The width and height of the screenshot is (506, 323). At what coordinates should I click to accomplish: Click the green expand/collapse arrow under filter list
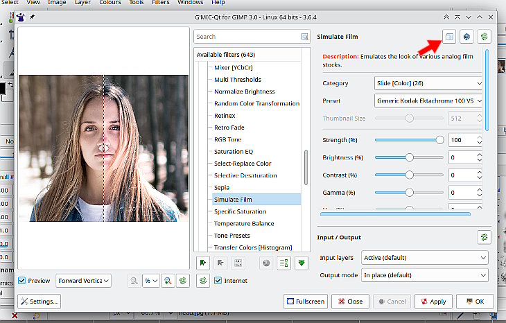(x=302, y=263)
